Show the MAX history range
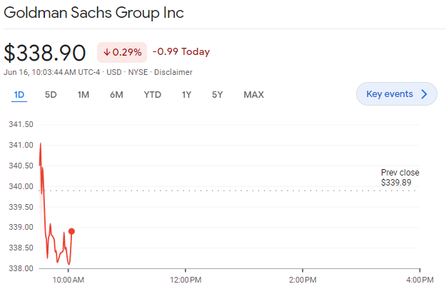Viewport: 446px width, 294px height. 253,95
